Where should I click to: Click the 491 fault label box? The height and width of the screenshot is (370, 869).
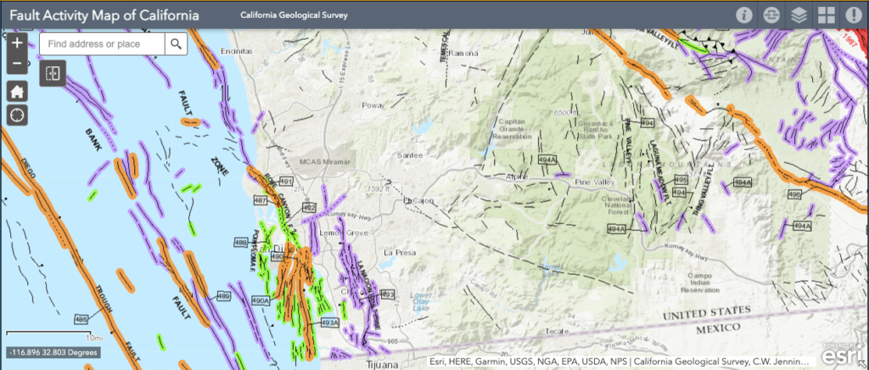287,181
